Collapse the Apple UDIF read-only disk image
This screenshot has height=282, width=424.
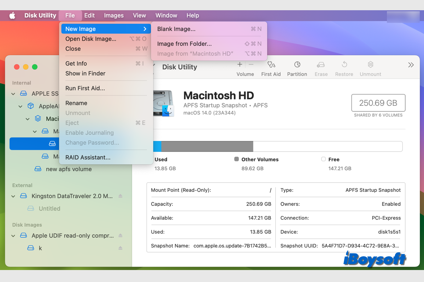tap(13, 235)
